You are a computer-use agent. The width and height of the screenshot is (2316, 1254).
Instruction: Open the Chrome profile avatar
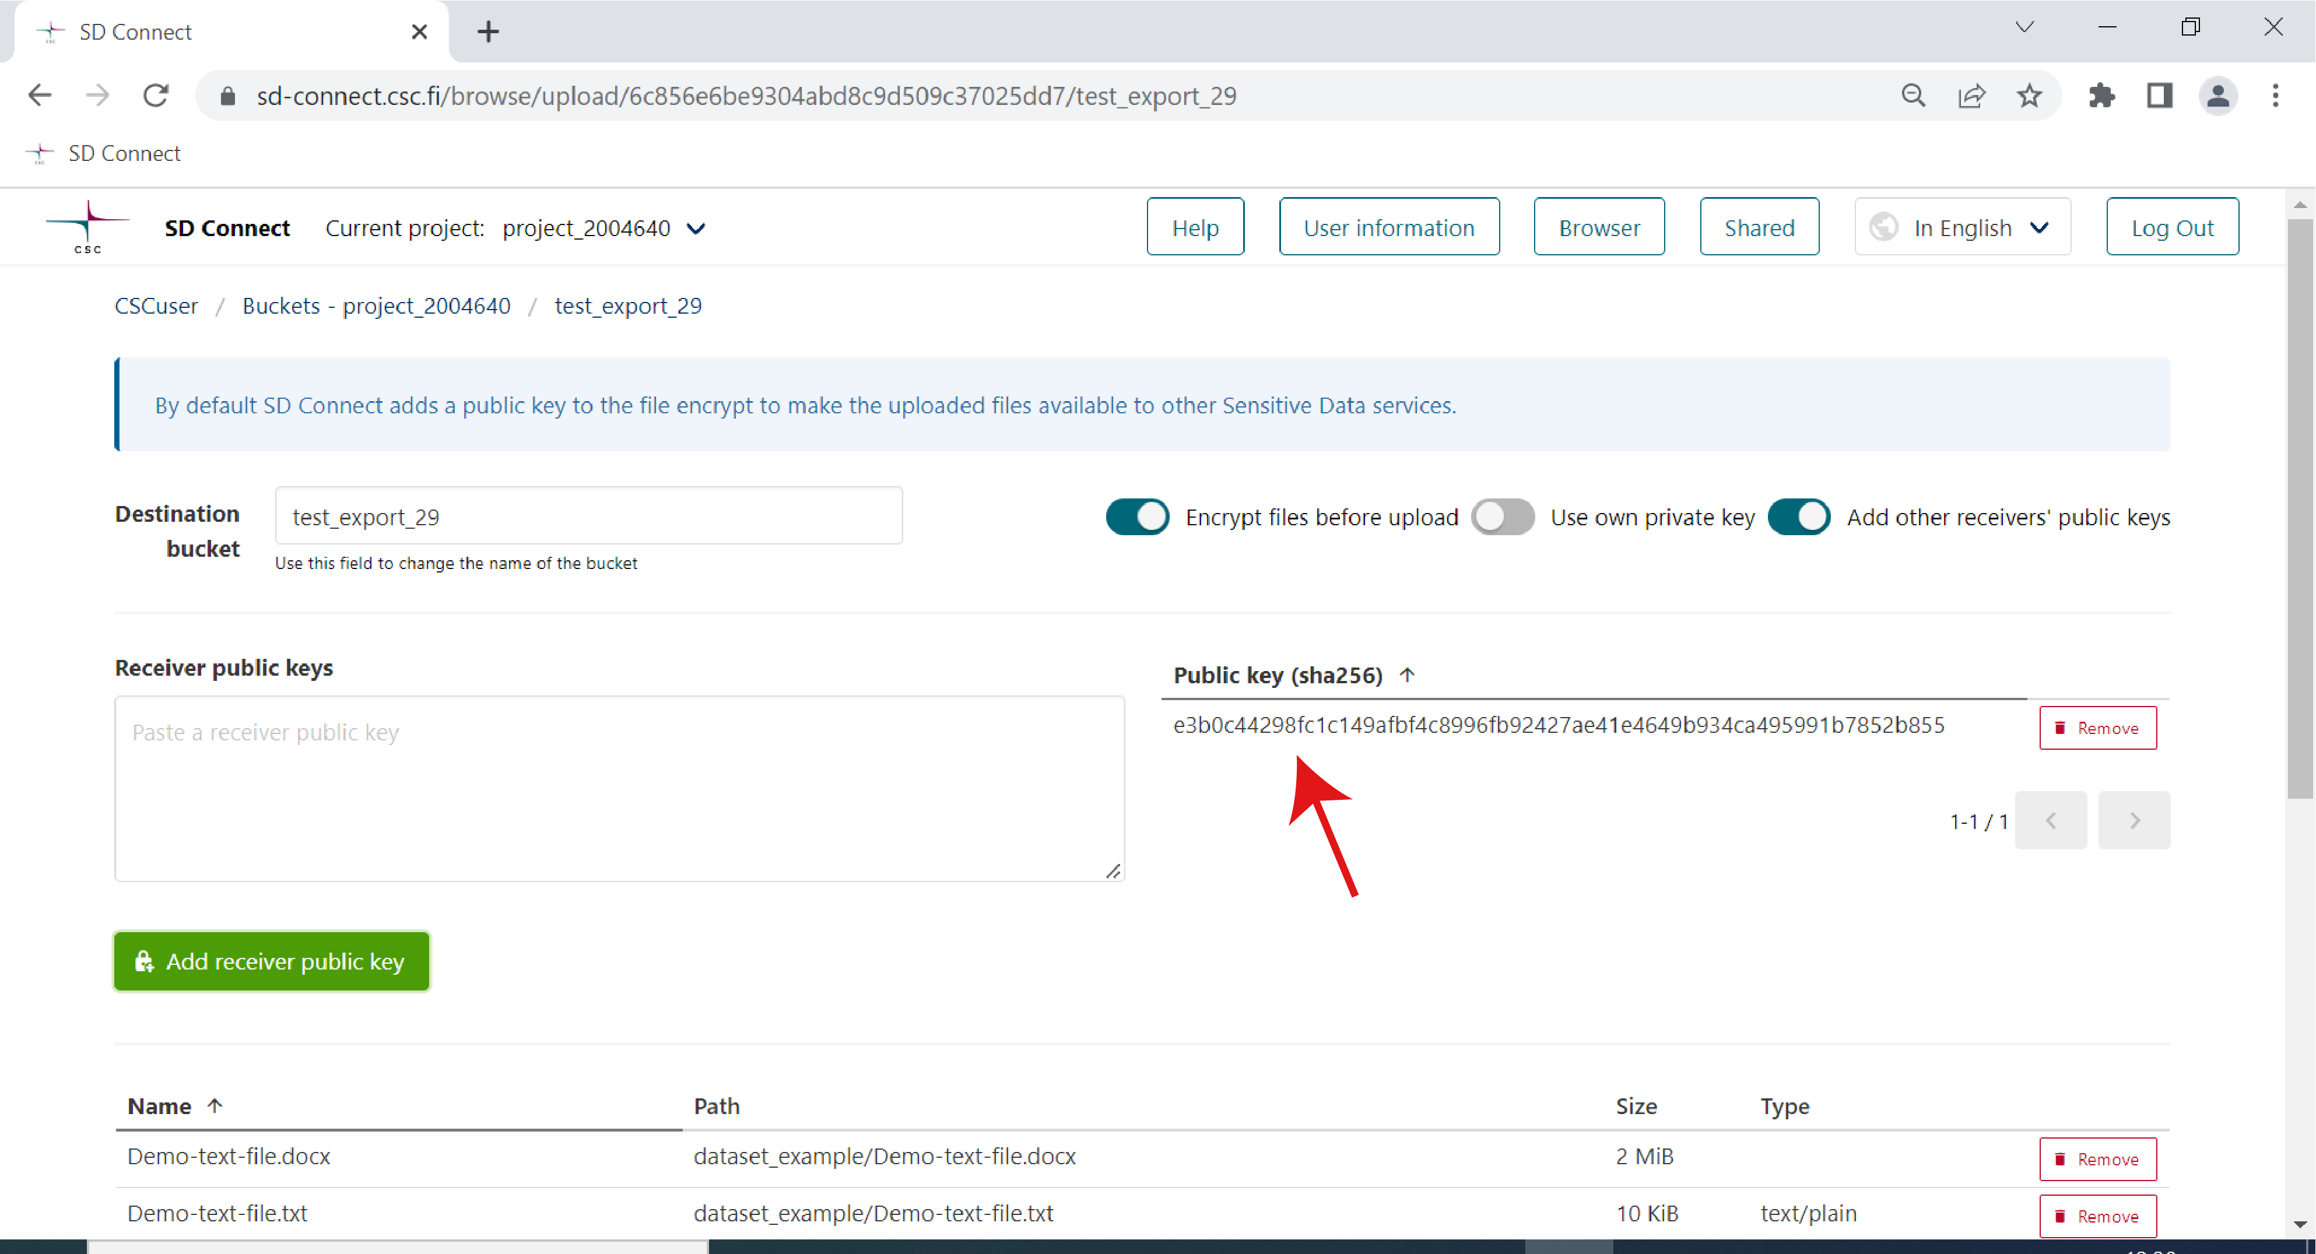point(2218,95)
